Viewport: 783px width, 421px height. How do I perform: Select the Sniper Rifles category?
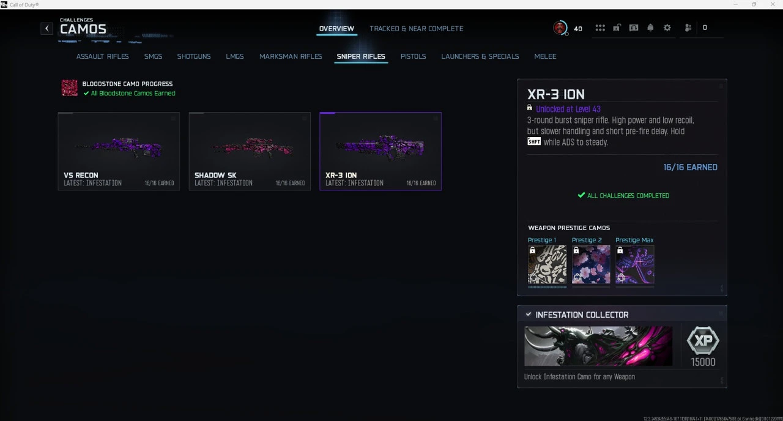click(x=361, y=56)
